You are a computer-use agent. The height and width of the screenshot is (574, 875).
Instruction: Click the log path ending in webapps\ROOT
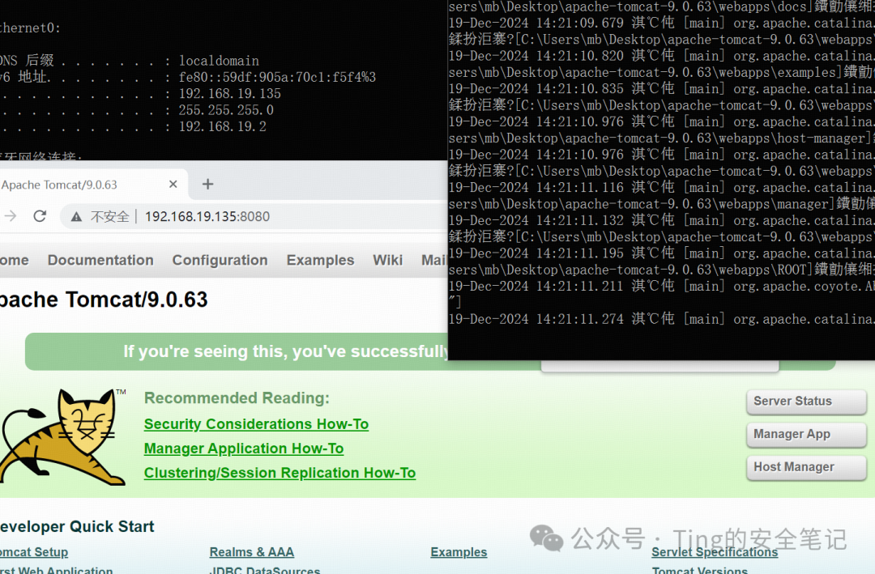point(661,270)
